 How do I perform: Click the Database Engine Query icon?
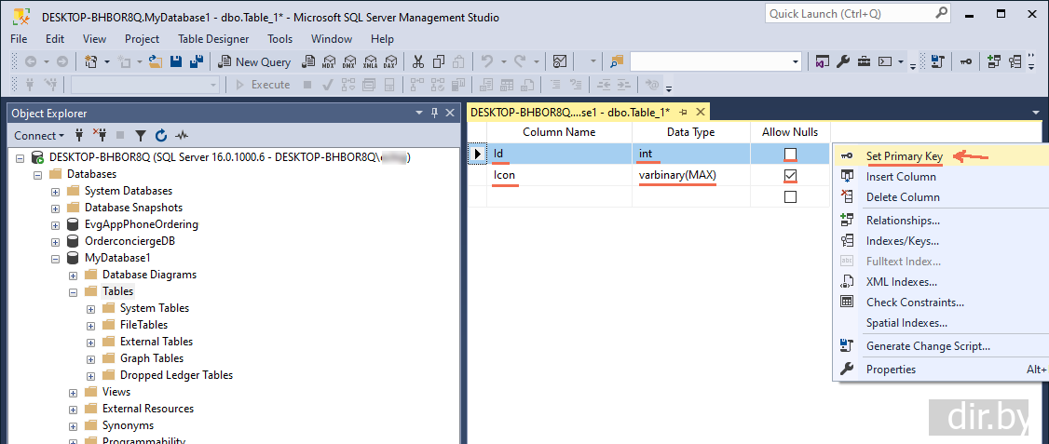(308, 61)
